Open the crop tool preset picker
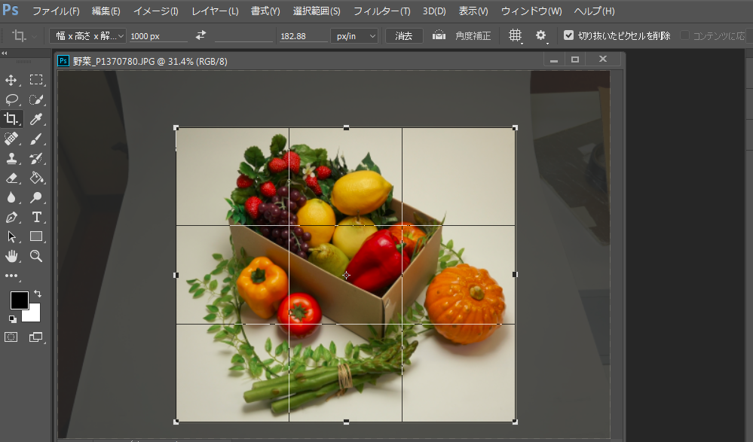The height and width of the screenshot is (442, 753). (x=23, y=35)
